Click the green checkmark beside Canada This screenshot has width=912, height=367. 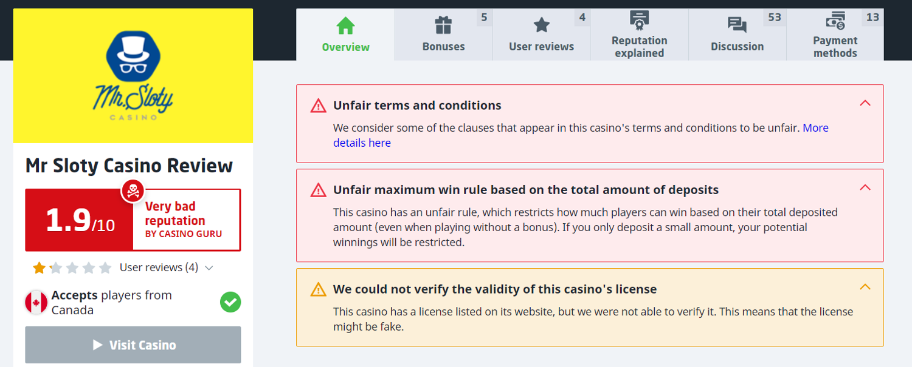pos(230,302)
